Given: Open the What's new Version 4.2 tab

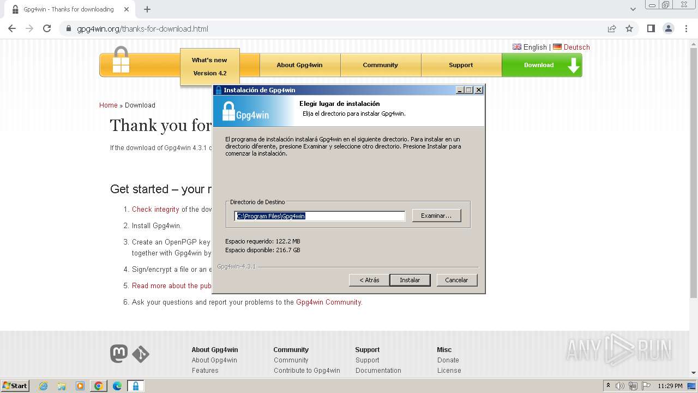Looking at the screenshot, I should (209, 67).
